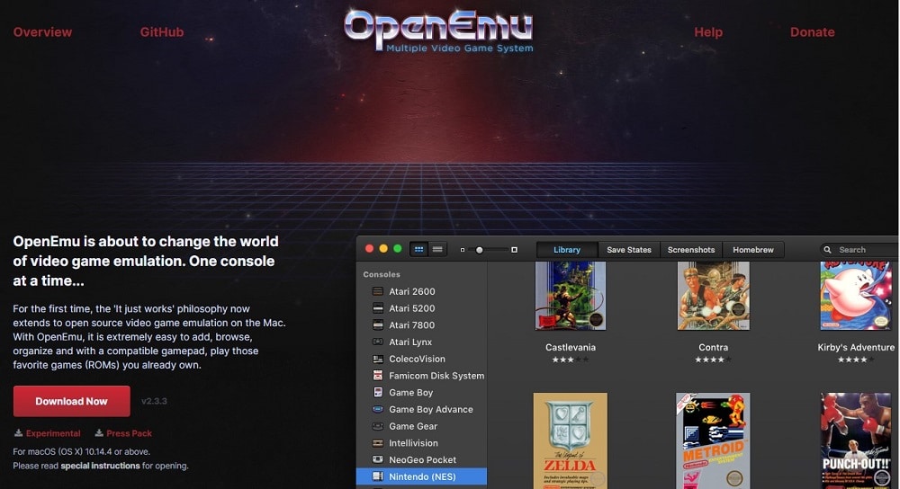Select Atari 2600 in Consoles list

coord(421,291)
